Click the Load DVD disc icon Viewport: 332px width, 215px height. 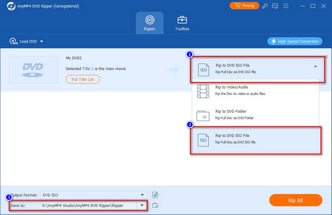(13, 41)
